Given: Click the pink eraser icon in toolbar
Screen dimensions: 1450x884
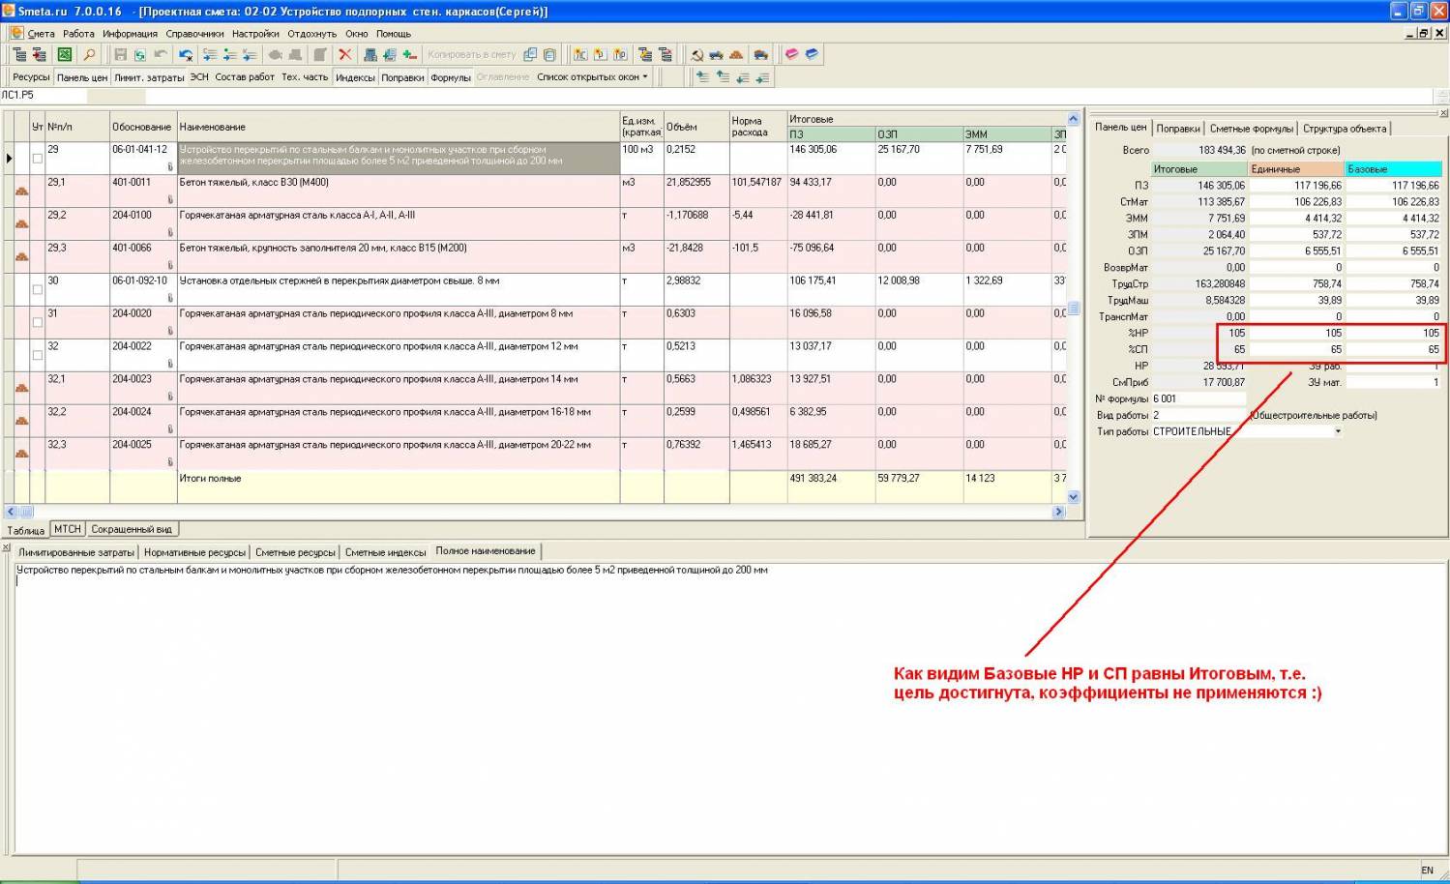Looking at the screenshot, I should tap(791, 55).
